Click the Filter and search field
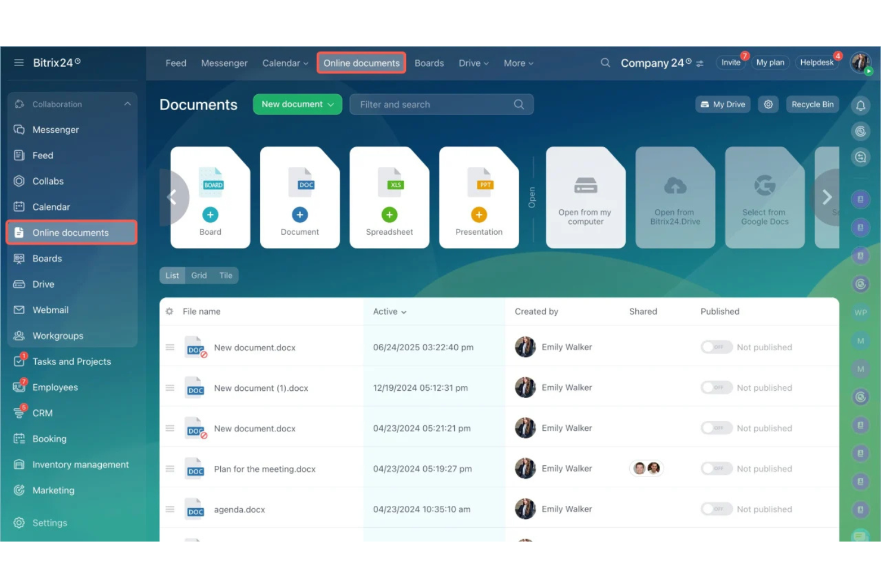The width and height of the screenshot is (881, 588). point(442,104)
